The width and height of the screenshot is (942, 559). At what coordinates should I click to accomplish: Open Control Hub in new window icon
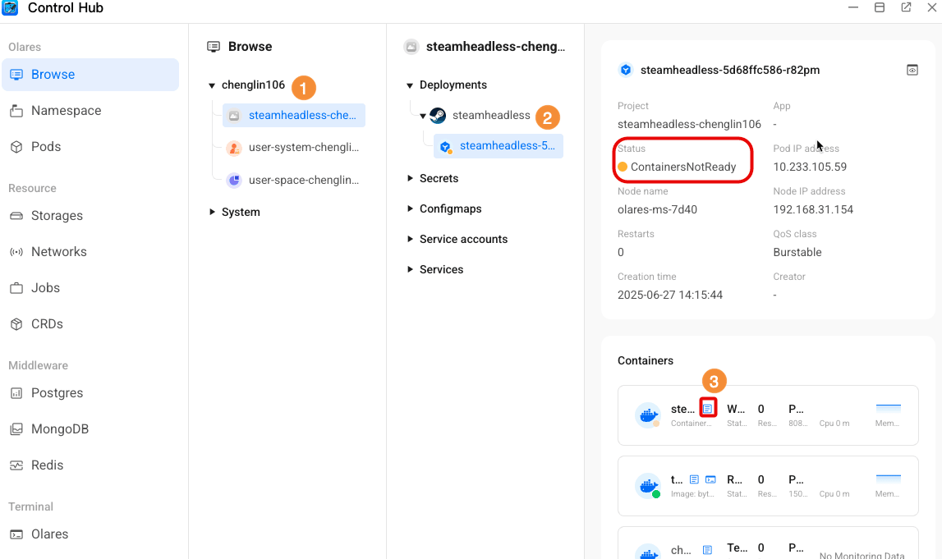[x=906, y=7]
